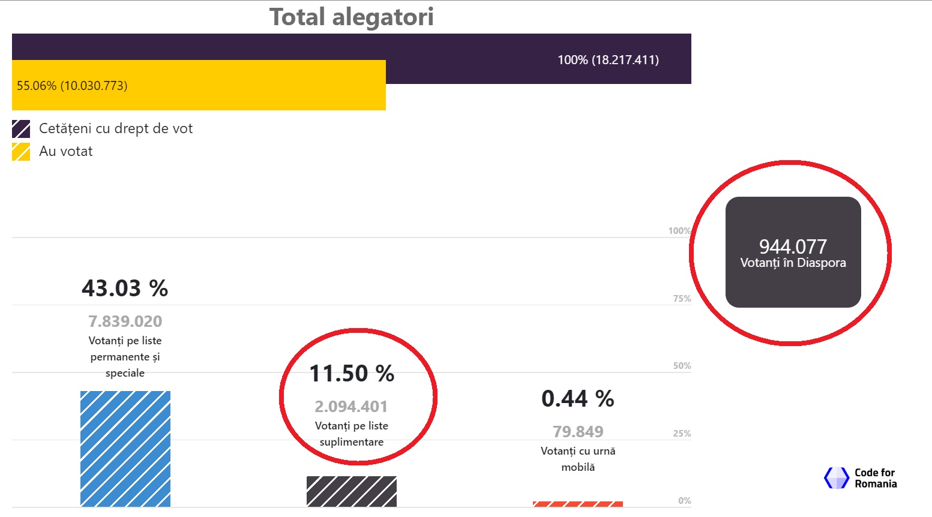Click the yellow 55.06% turnout bar
932x517 pixels.
point(199,85)
